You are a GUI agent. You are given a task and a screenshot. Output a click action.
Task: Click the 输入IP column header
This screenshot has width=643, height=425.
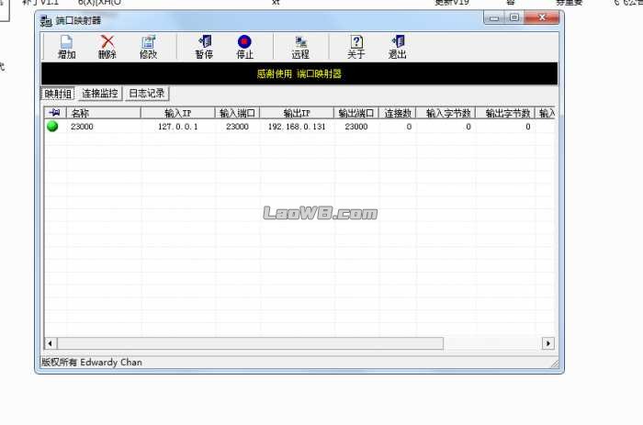pyautogui.click(x=177, y=113)
